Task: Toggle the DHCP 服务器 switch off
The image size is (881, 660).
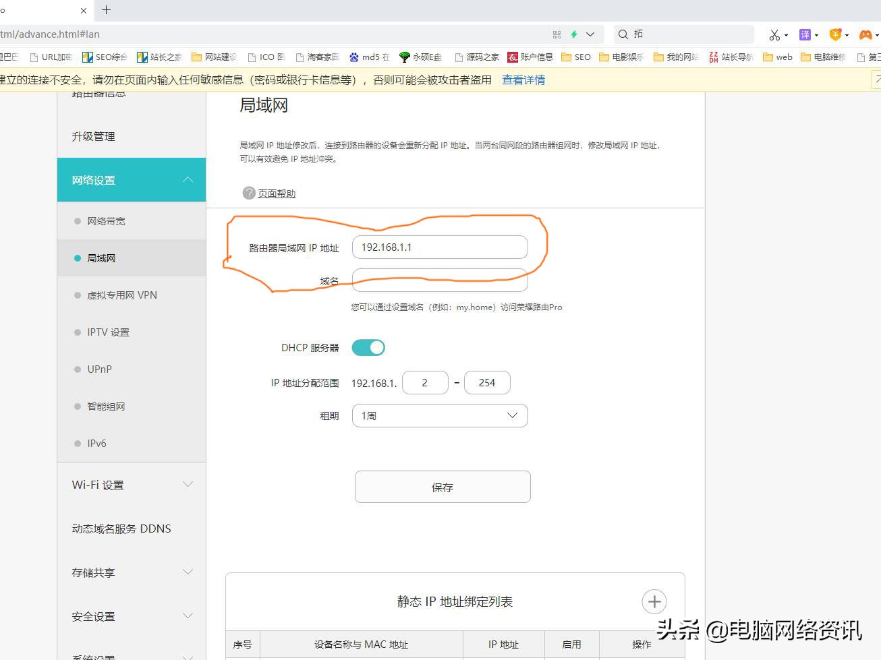Action: (x=368, y=347)
